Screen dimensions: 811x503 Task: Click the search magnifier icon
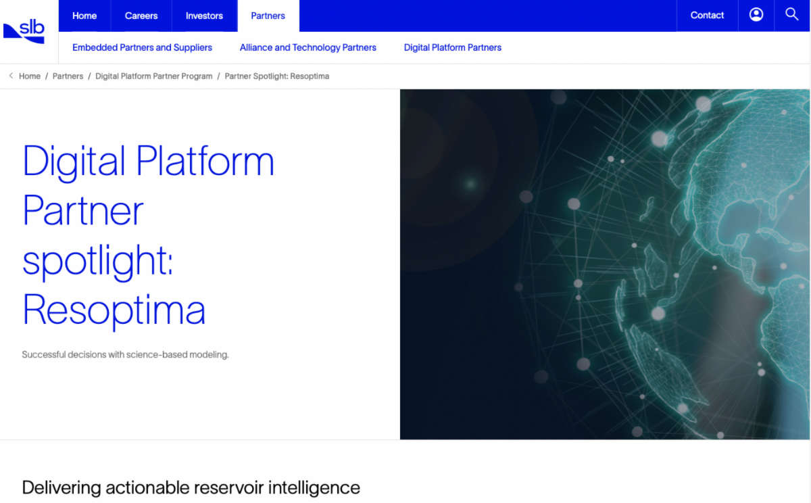tap(791, 15)
